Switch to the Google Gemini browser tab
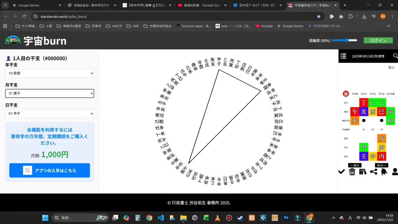This screenshot has height=224, width=398. [35, 5]
